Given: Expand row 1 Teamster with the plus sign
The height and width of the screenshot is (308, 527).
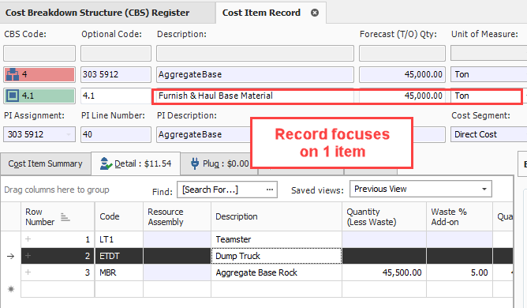Looking at the screenshot, I should [x=28, y=239].
